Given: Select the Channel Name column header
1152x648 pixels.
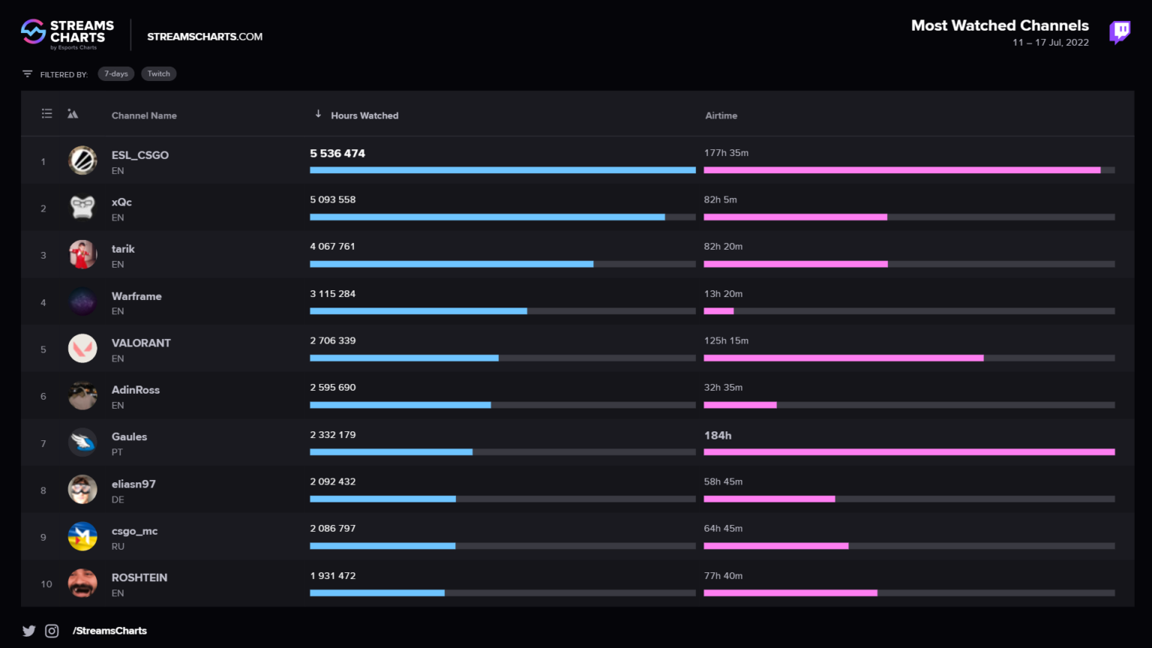Looking at the screenshot, I should [144, 115].
